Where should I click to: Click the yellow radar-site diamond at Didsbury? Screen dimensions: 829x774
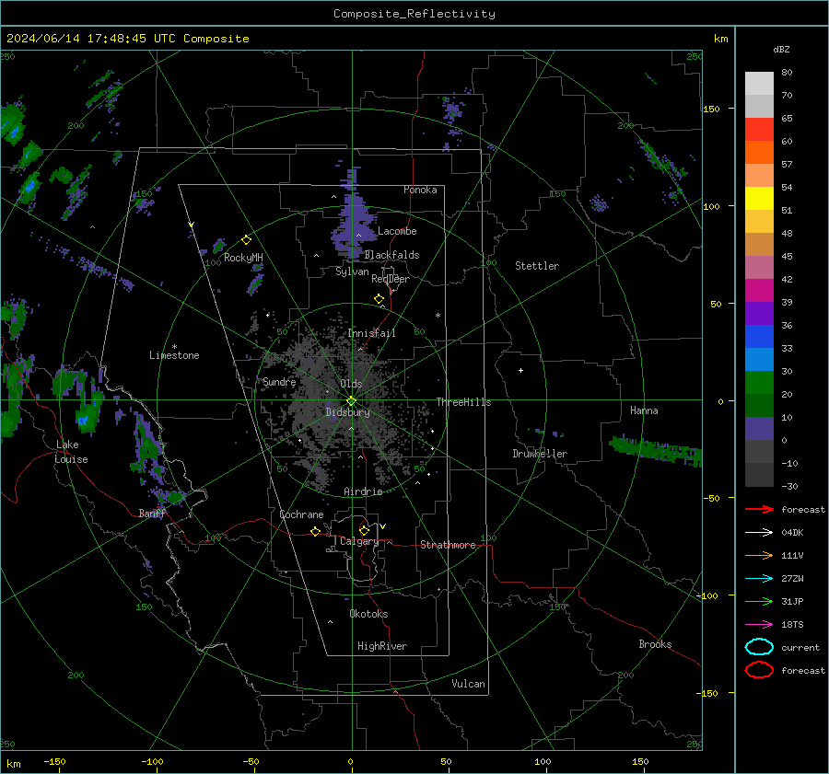point(351,401)
